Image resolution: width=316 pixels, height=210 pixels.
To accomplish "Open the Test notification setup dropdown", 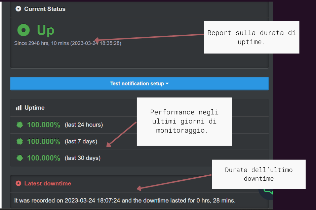I will [139, 83].
